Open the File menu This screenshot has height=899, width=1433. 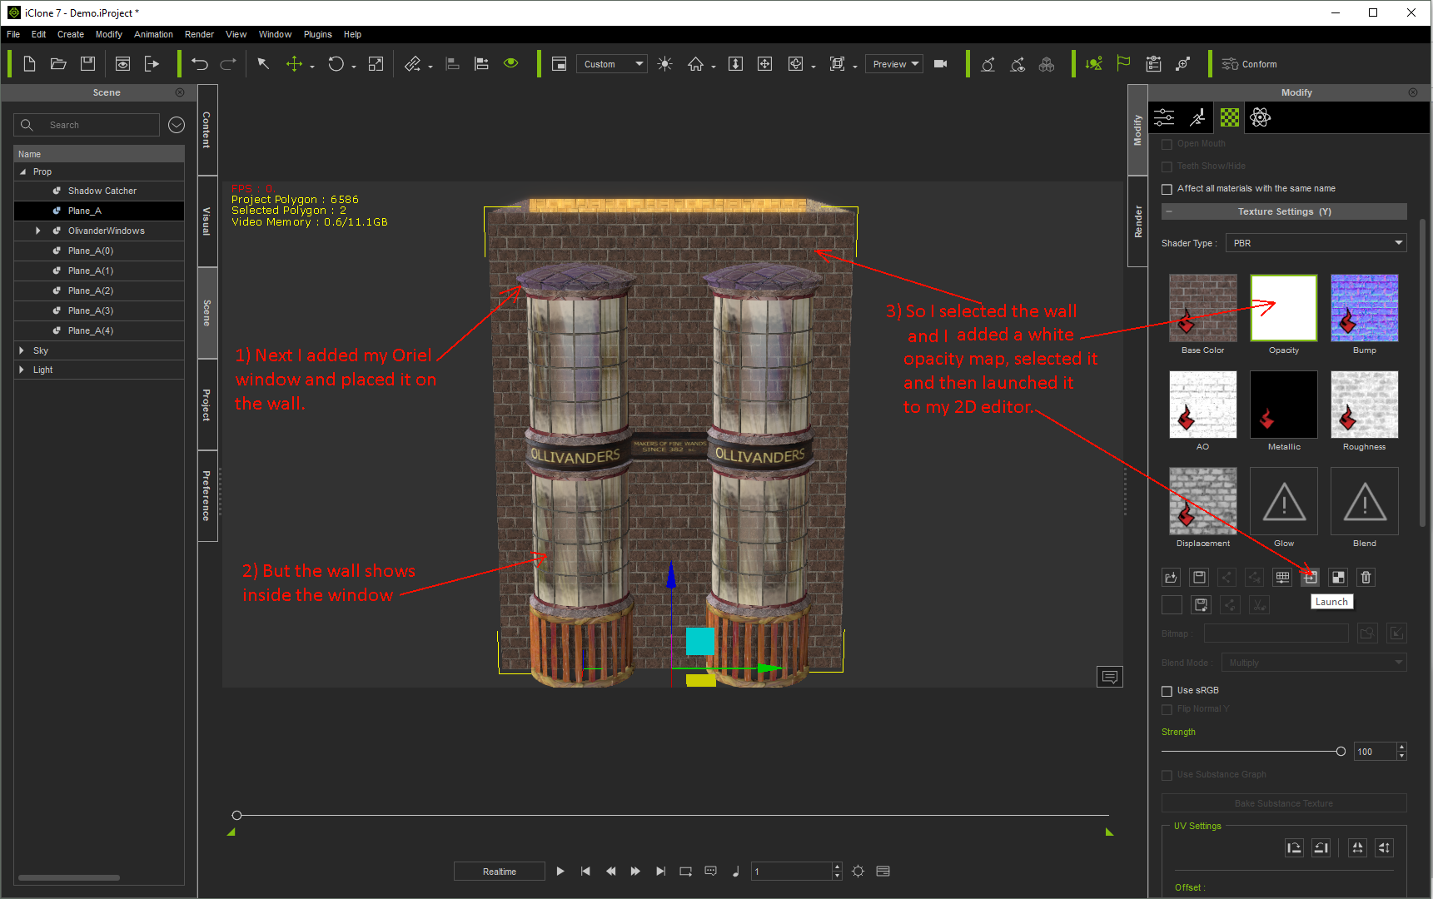pyautogui.click(x=13, y=34)
